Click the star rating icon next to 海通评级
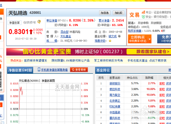This screenshot has height=124, width=171. pos(110,41)
